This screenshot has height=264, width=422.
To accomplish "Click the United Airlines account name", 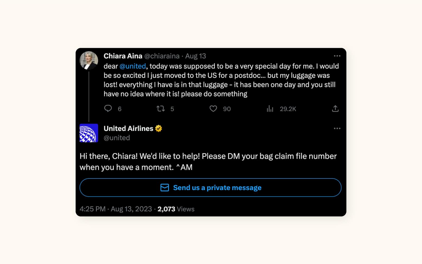I will [x=128, y=129].
